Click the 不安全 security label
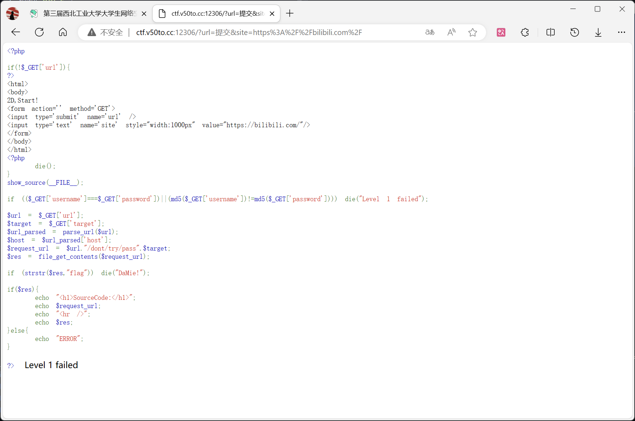Image resolution: width=635 pixels, height=421 pixels. tap(111, 33)
